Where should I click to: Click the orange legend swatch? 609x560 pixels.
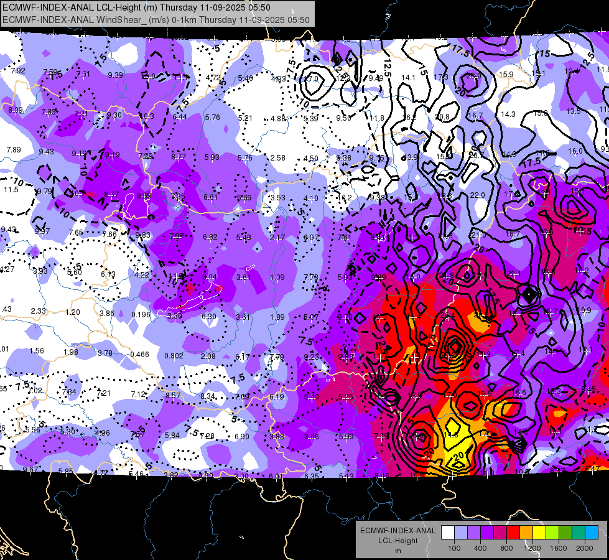[526, 533]
